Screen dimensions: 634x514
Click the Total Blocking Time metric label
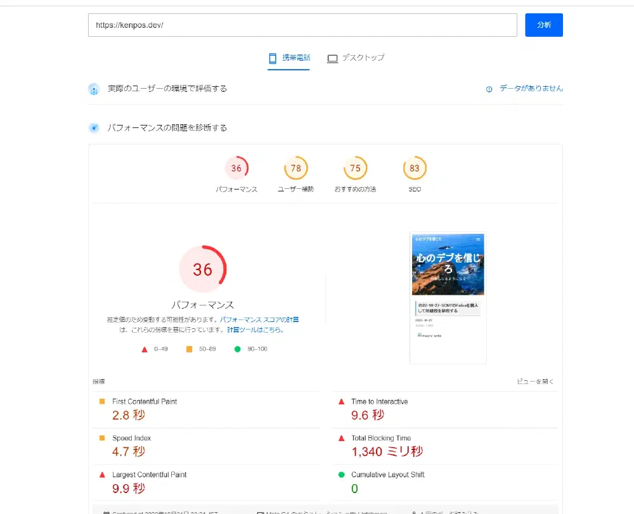click(381, 438)
